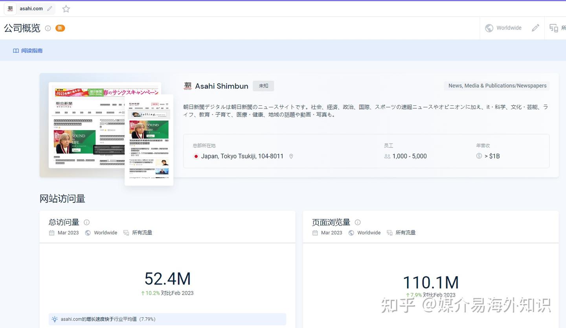Click the asahi.com site favicon

click(10, 9)
